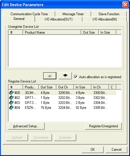Click the Download button
This screenshot has width=130, height=156.
[41, 138]
